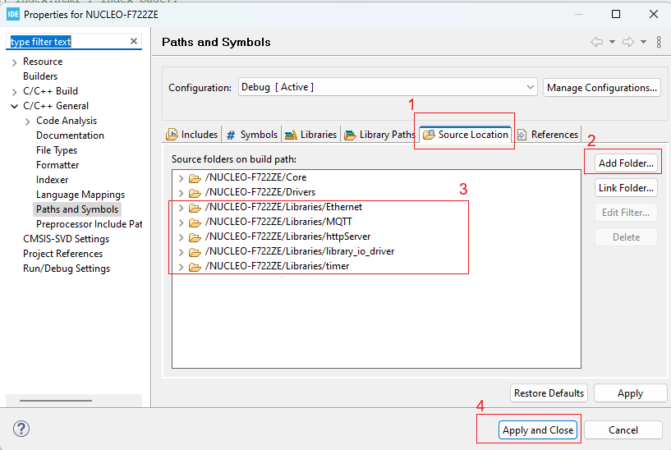Image resolution: width=671 pixels, height=450 pixels.
Task: Click the folder icon next to Libraries/Ethernet
Action: point(195,208)
